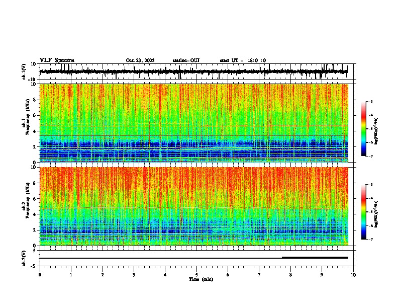Click the ch.1 frequency spectrogram panel
Image resolution: width=398 pixels, height=308 pixels.
pyautogui.click(x=194, y=123)
